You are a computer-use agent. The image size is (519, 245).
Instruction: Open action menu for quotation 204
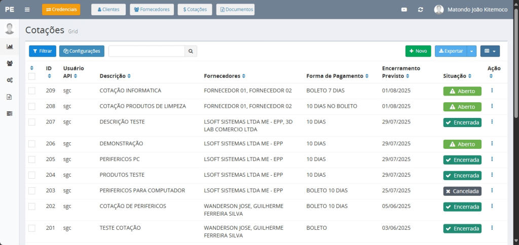click(x=492, y=175)
